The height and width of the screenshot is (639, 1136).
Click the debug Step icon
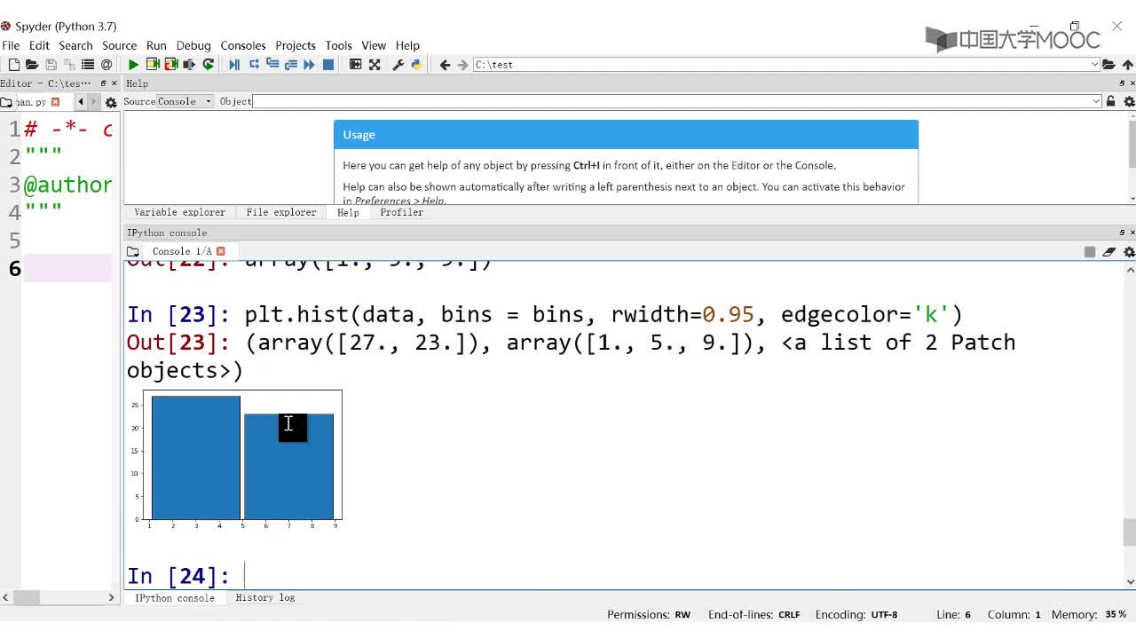click(x=254, y=65)
